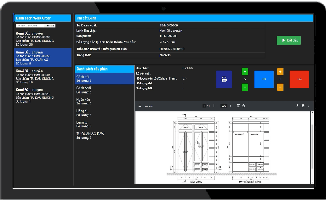326x200 pixels.
Task: Click the blue OK button
Action: [264, 79]
